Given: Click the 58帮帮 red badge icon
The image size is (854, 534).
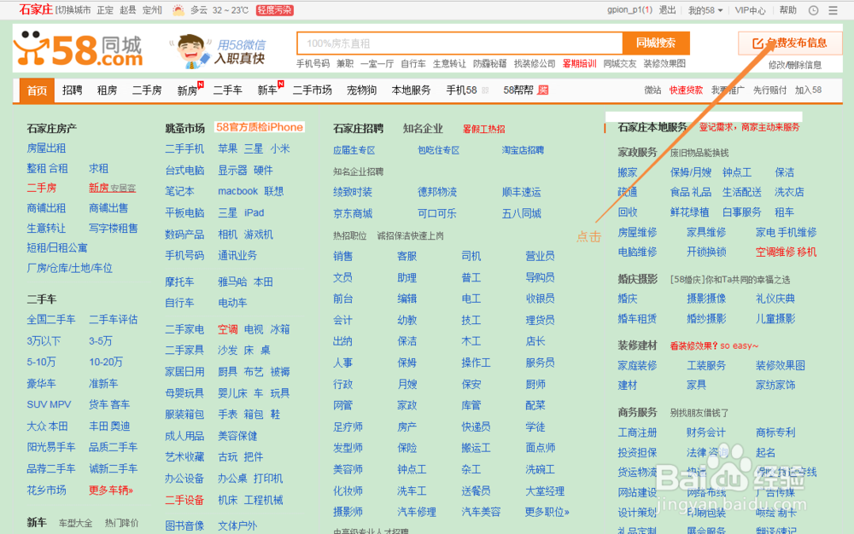Looking at the screenshot, I should [x=542, y=90].
